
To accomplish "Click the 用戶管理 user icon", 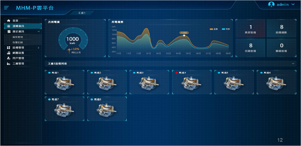I will coord(9,58).
